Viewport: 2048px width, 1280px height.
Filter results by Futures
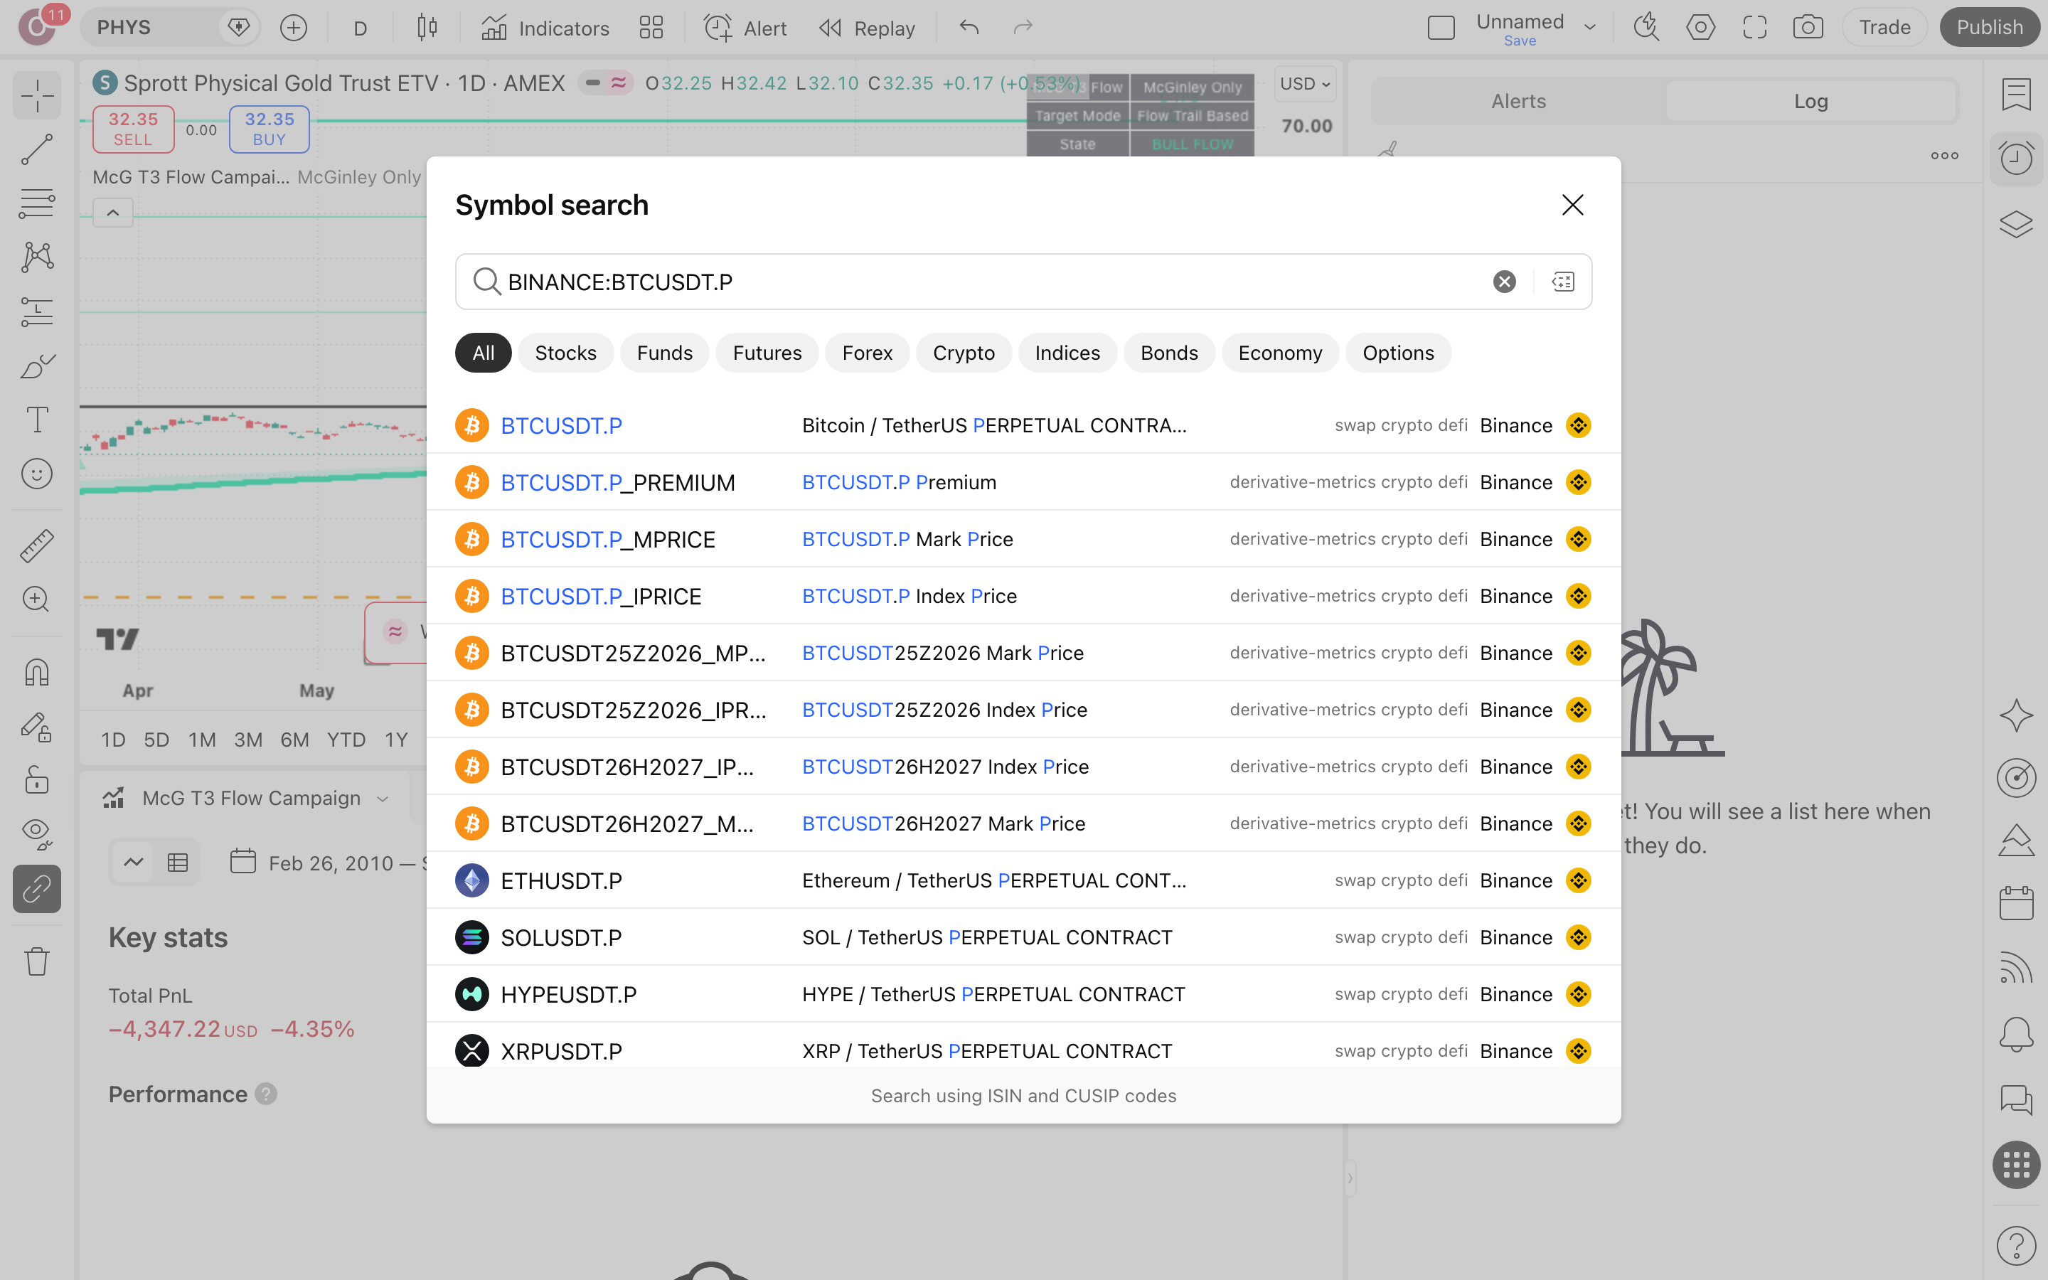tap(767, 353)
